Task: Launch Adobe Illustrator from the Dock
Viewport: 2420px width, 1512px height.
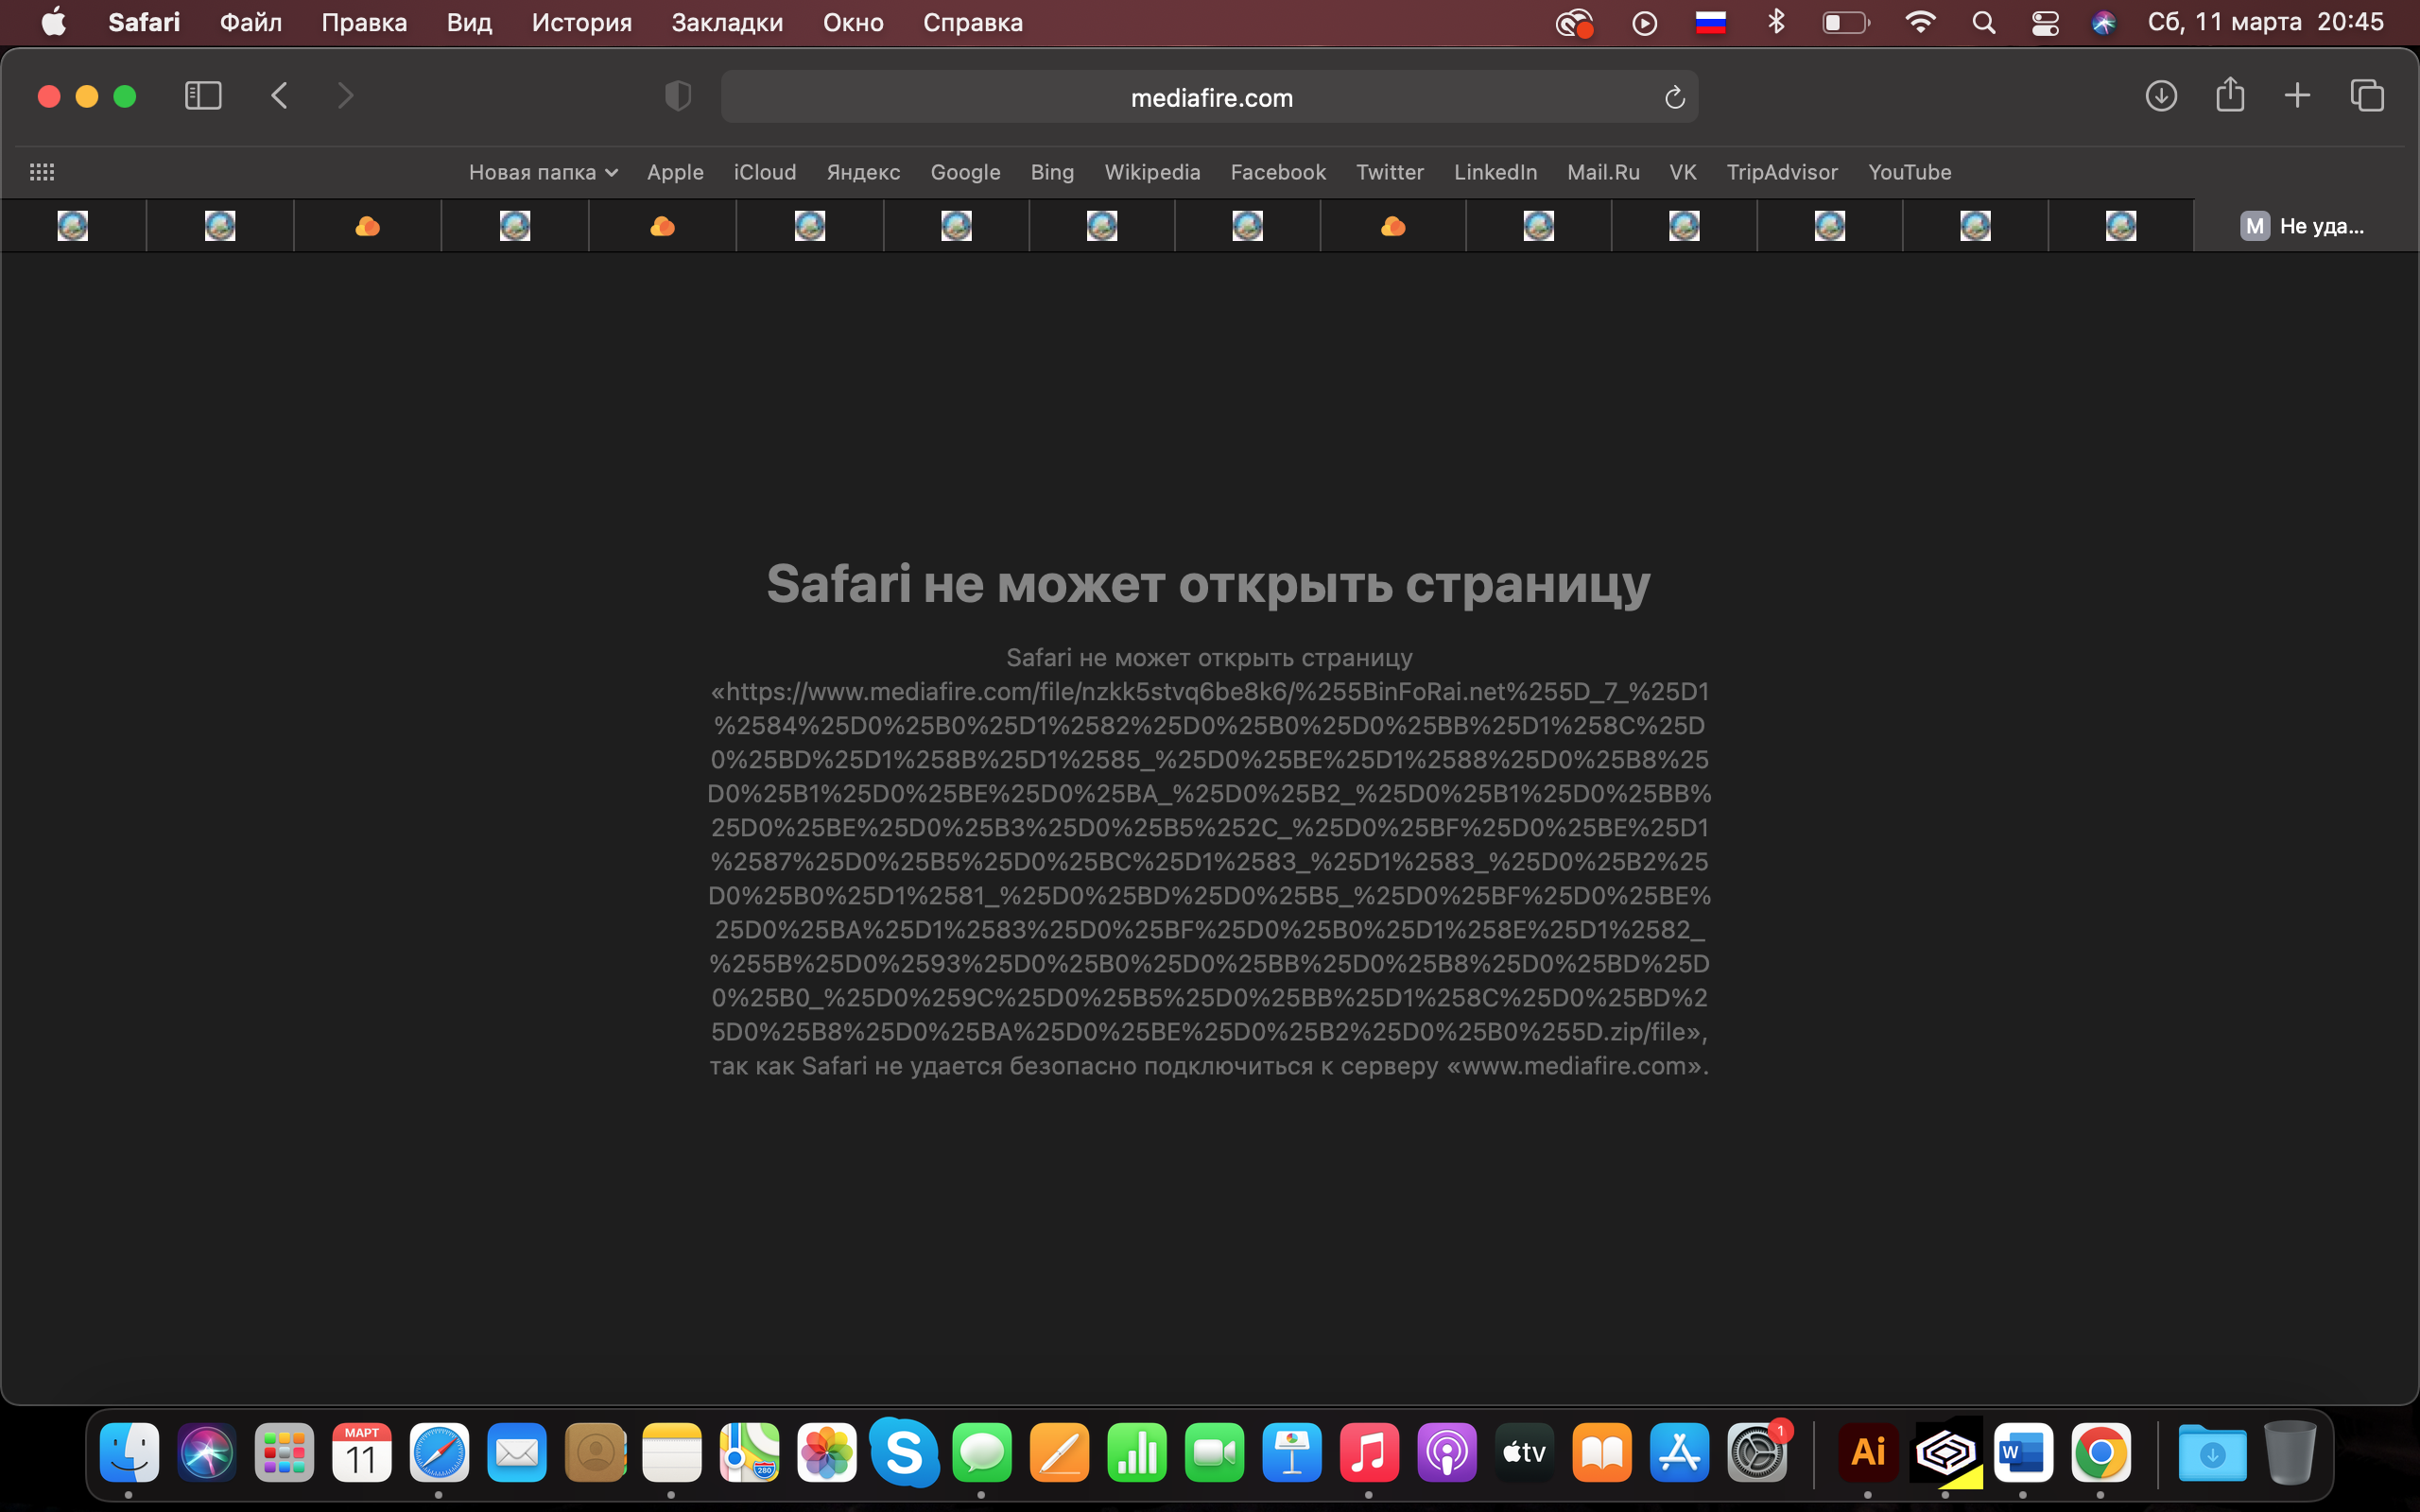Action: pyautogui.click(x=1868, y=1452)
